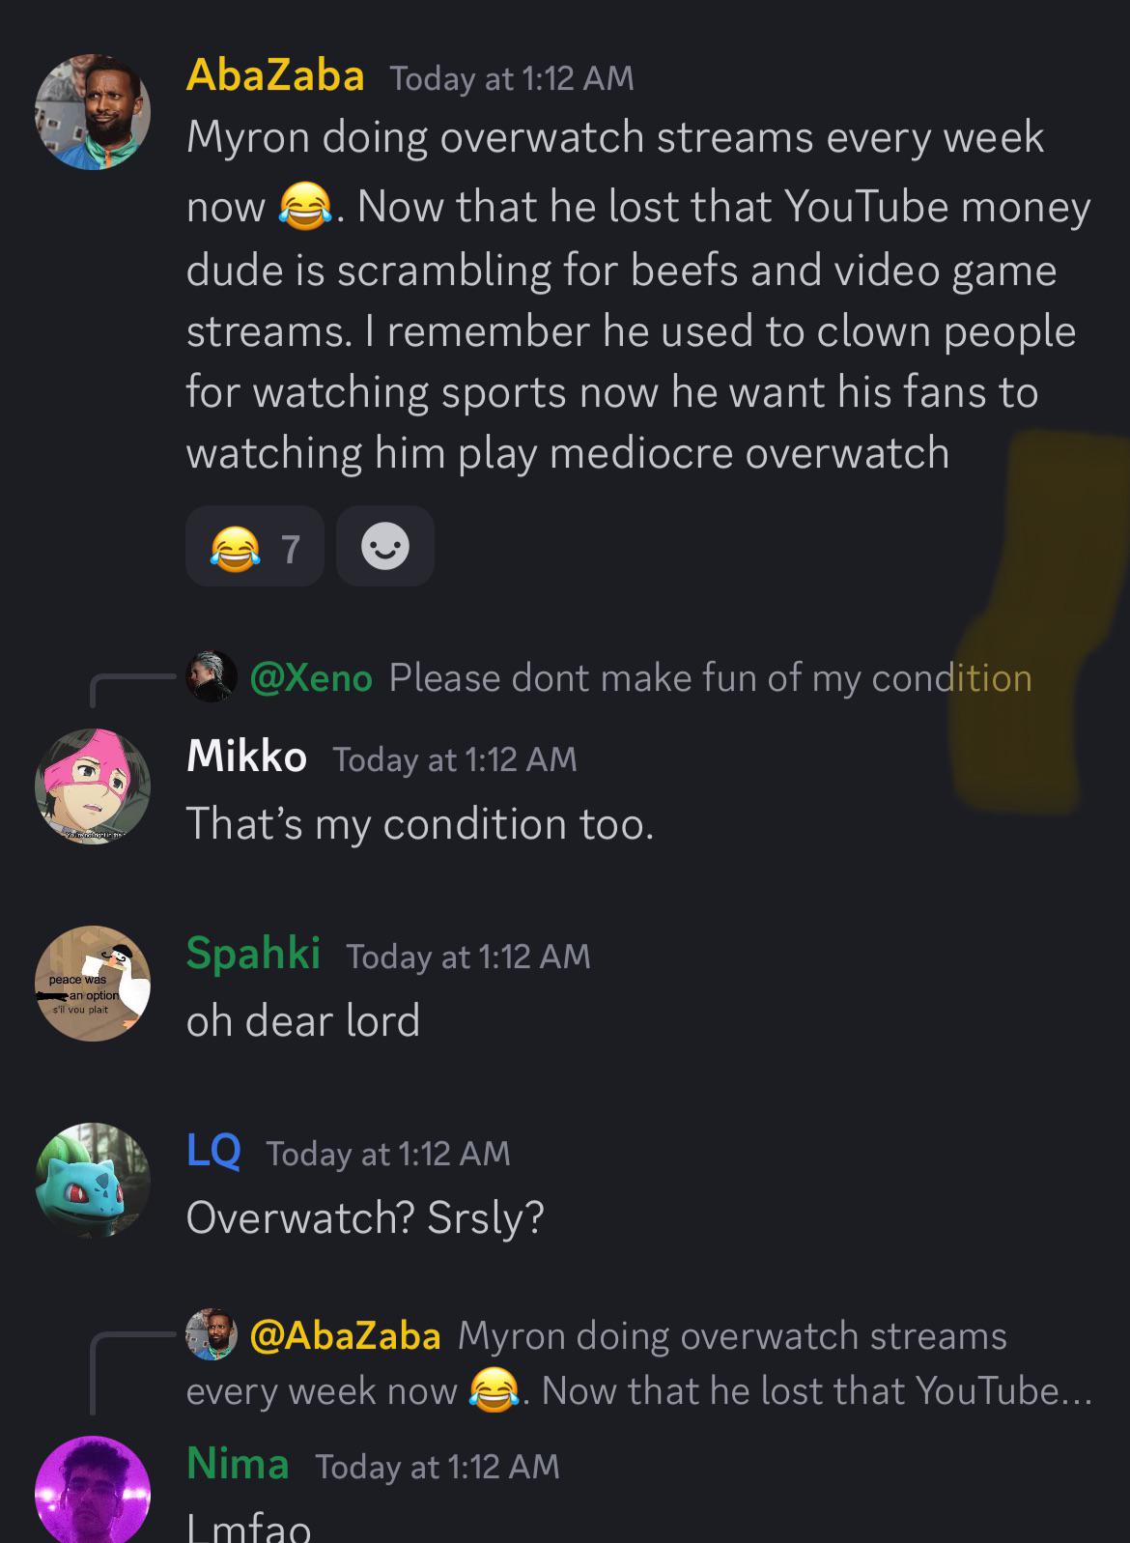Select the message "Overwatch? Srsly?"
Screen dimensions: 1130x1543
click(365, 1217)
